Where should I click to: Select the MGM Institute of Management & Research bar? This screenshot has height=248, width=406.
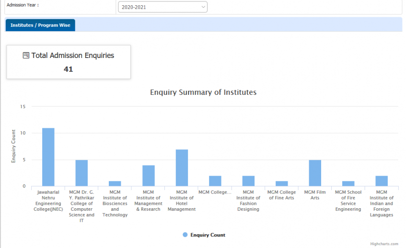pos(149,176)
